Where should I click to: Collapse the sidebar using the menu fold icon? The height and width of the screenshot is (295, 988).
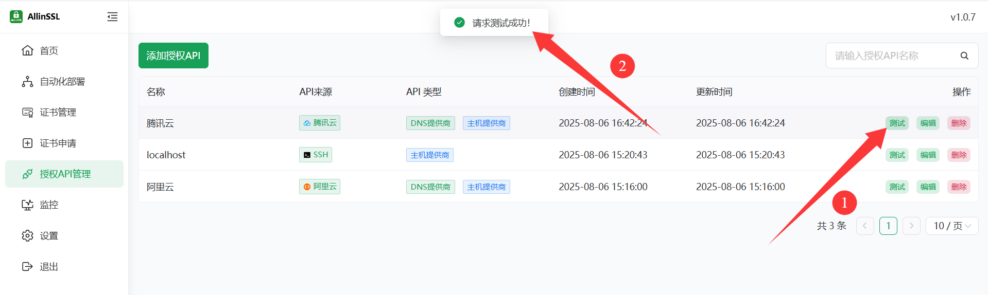pyautogui.click(x=112, y=17)
